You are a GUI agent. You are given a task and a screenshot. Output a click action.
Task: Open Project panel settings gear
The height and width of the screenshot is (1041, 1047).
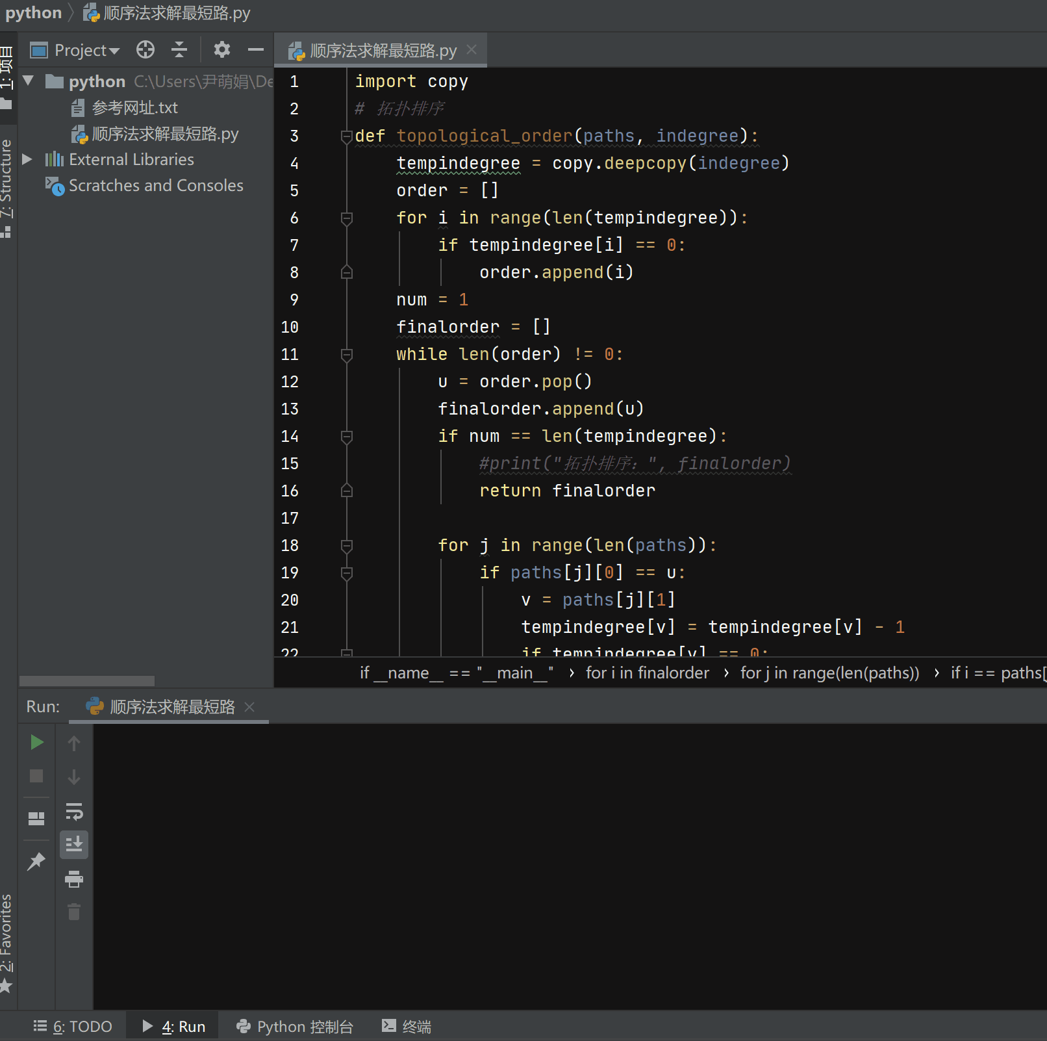pyautogui.click(x=222, y=50)
